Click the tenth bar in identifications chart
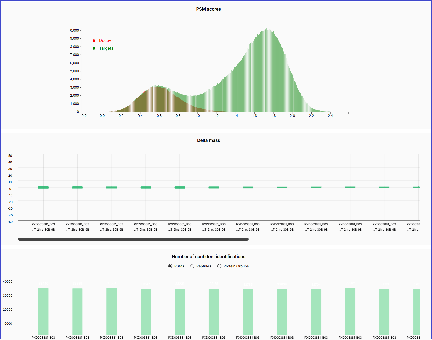 coord(350,311)
